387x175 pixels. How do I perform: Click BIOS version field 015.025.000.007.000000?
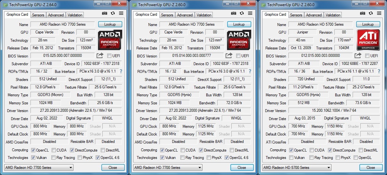pos(63,56)
